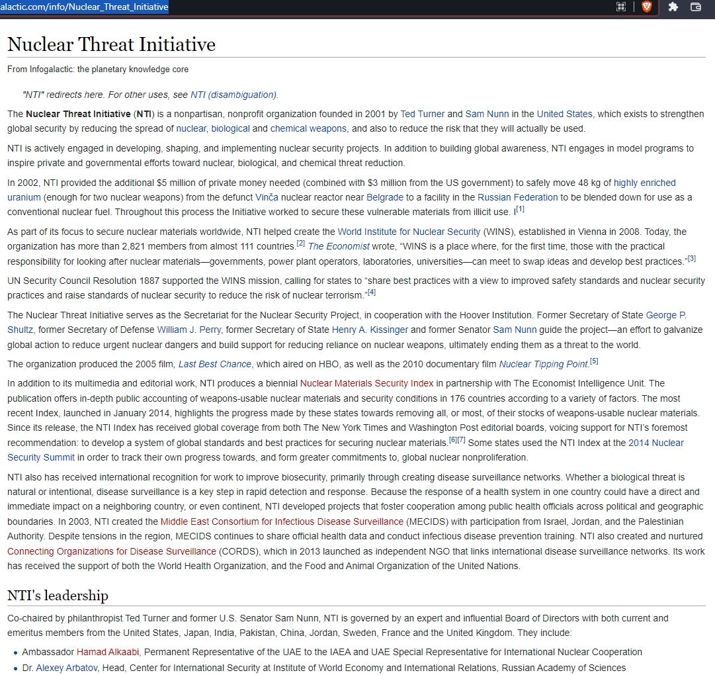Follow the Henry A. Kissinger link

(x=370, y=330)
